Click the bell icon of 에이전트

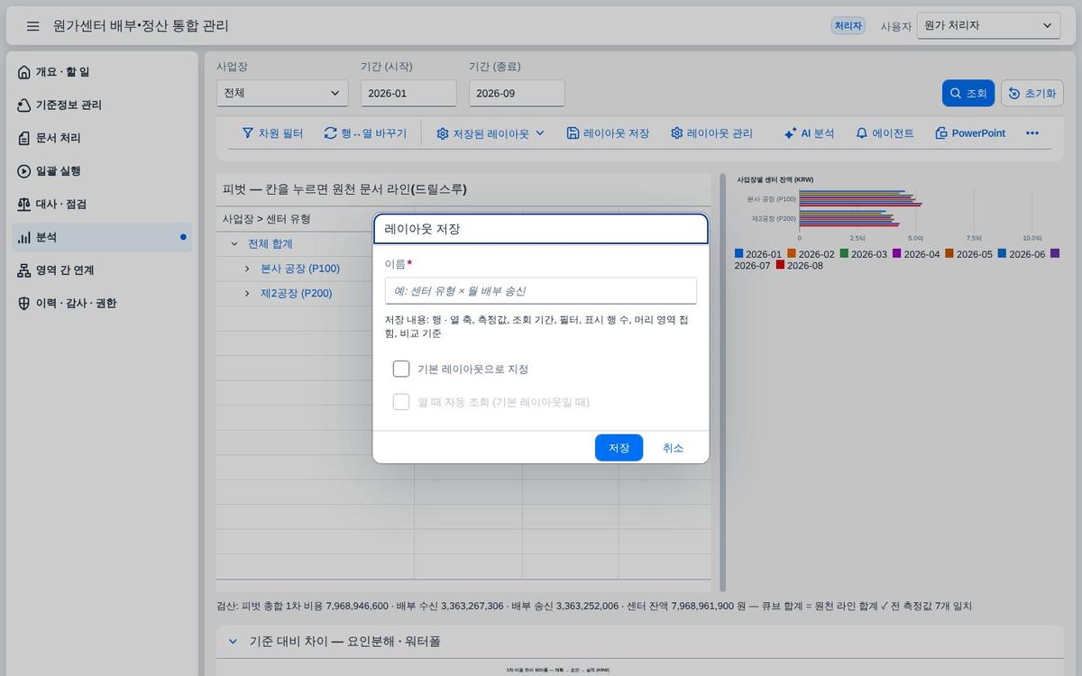click(x=862, y=132)
